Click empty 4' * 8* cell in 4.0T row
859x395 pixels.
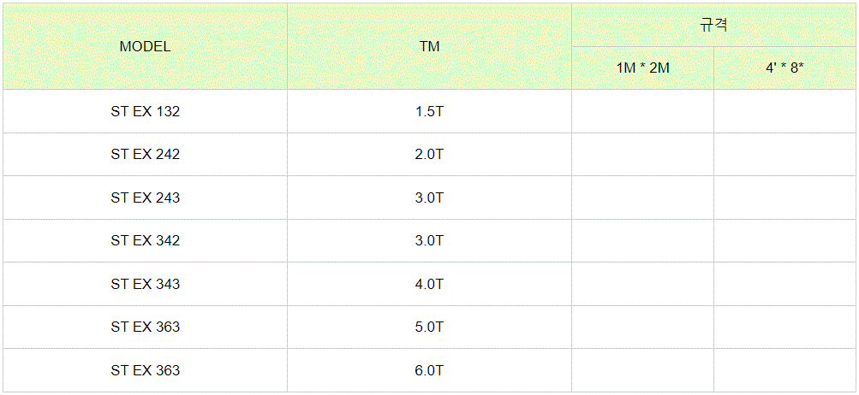(x=785, y=284)
